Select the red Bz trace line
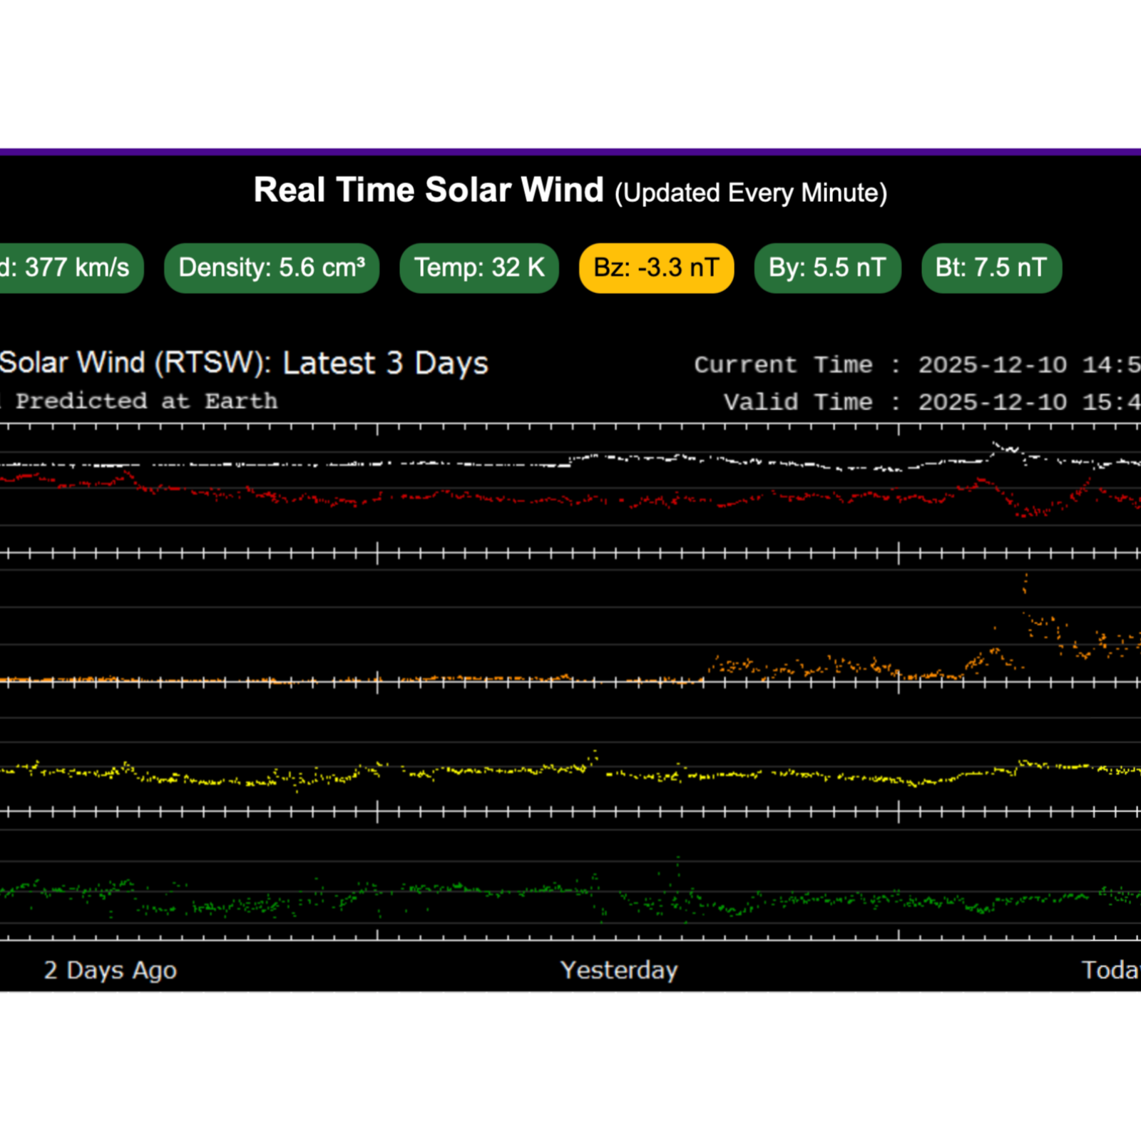Image resolution: width=1141 pixels, height=1141 pixels. 499,499
